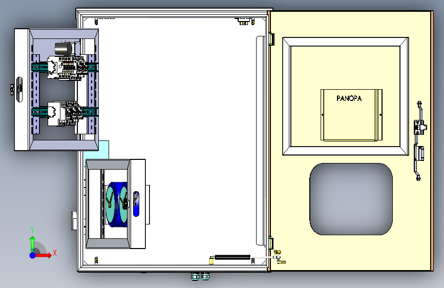The width and height of the screenshot is (444, 288).
Task: Select the door latch mechanism on the right edge
Action: (x=419, y=140)
